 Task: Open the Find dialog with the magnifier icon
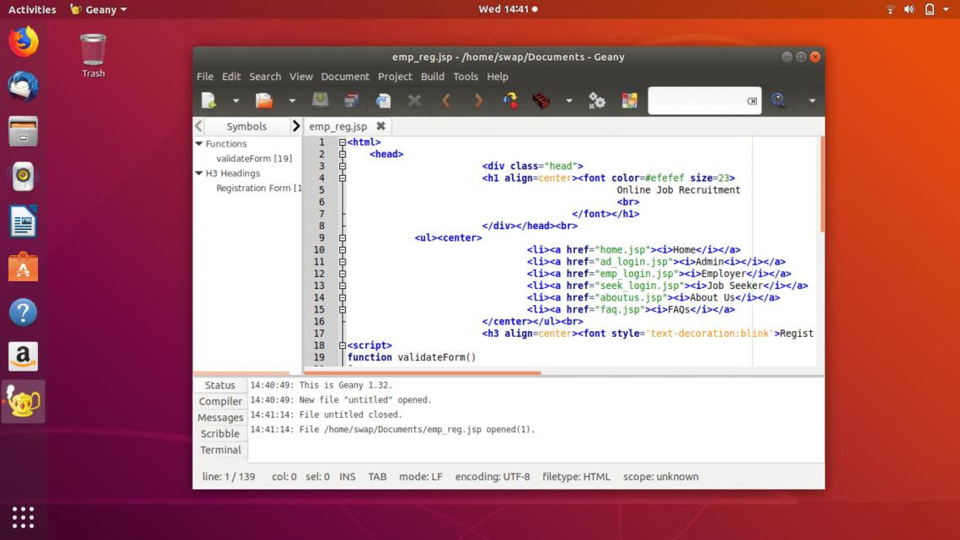779,100
